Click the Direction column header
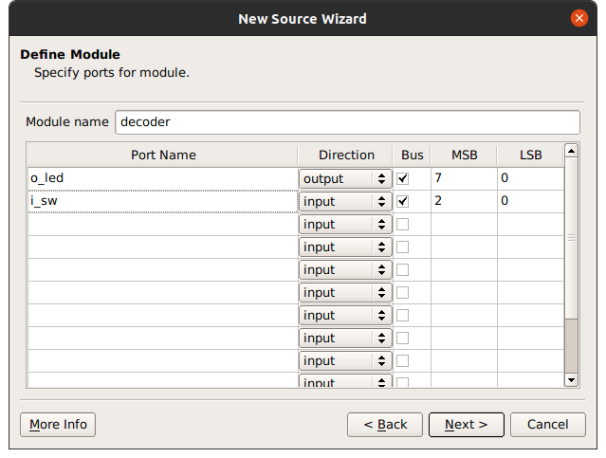The width and height of the screenshot is (606, 458). tap(345, 155)
